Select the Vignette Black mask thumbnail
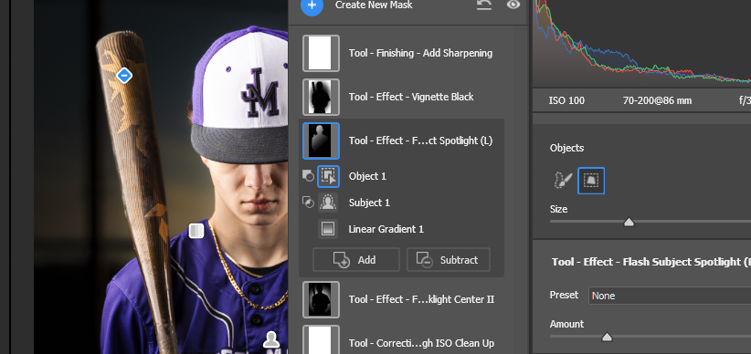The height and width of the screenshot is (354, 751). point(321,97)
